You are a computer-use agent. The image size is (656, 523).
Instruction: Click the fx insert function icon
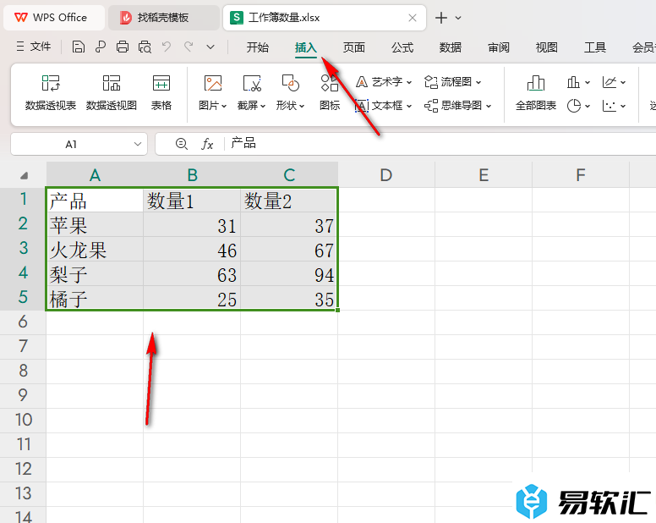coord(207,144)
